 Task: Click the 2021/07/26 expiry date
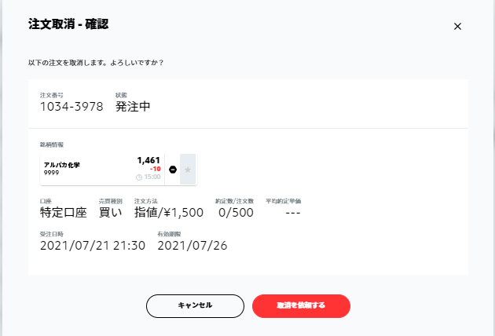(x=192, y=246)
